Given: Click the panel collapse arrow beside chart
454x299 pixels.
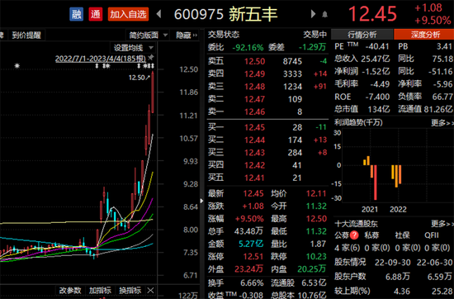Looking at the screenshot, I should pos(201,201).
